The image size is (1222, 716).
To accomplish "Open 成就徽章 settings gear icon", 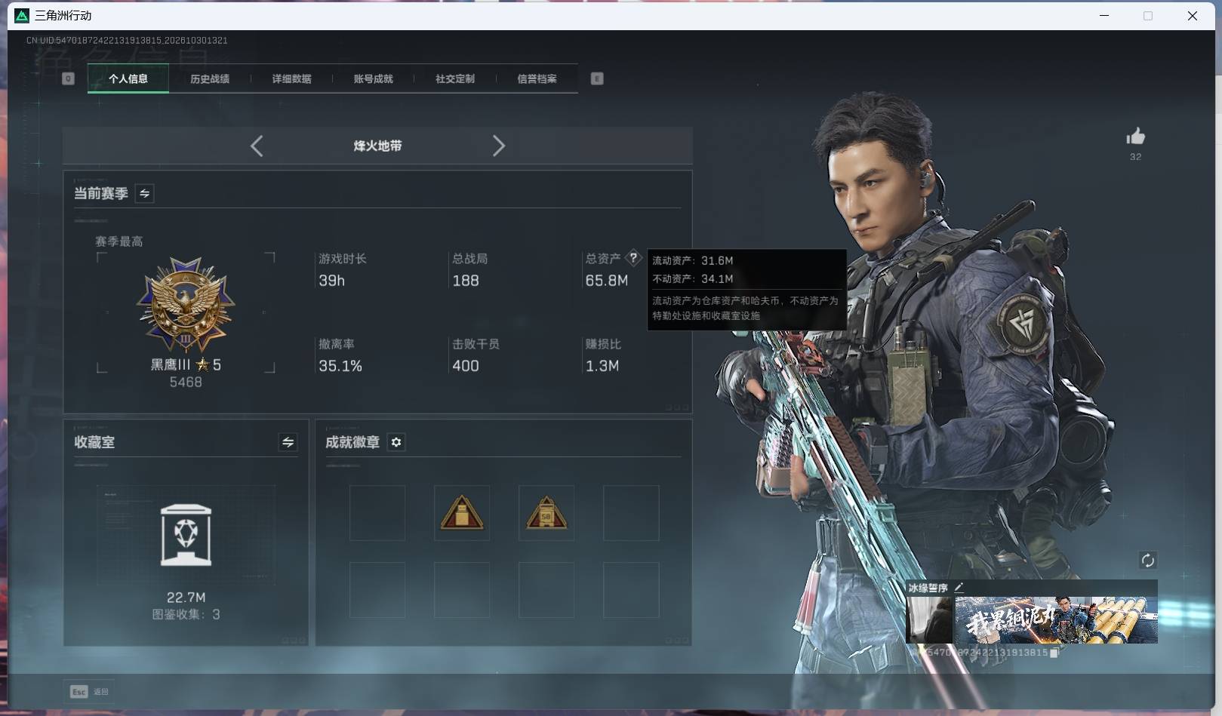I will (x=396, y=442).
